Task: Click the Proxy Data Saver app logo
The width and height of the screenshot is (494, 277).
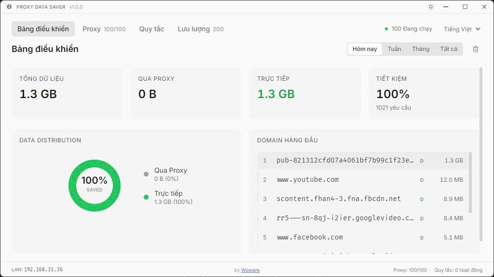Action: [x=9, y=7]
